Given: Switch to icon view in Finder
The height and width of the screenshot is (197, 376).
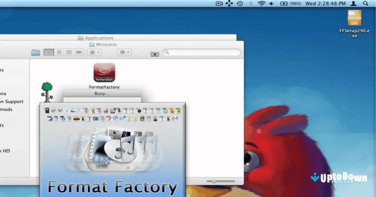Looking at the screenshot, I should coord(49,52).
